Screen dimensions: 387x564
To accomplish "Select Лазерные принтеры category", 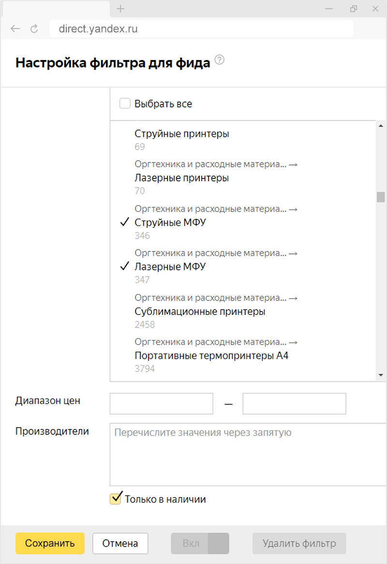I will [181, 178].
